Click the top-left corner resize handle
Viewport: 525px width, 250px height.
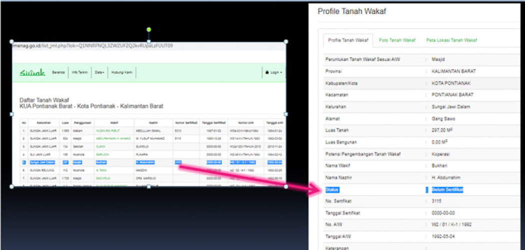coord(11,41)
